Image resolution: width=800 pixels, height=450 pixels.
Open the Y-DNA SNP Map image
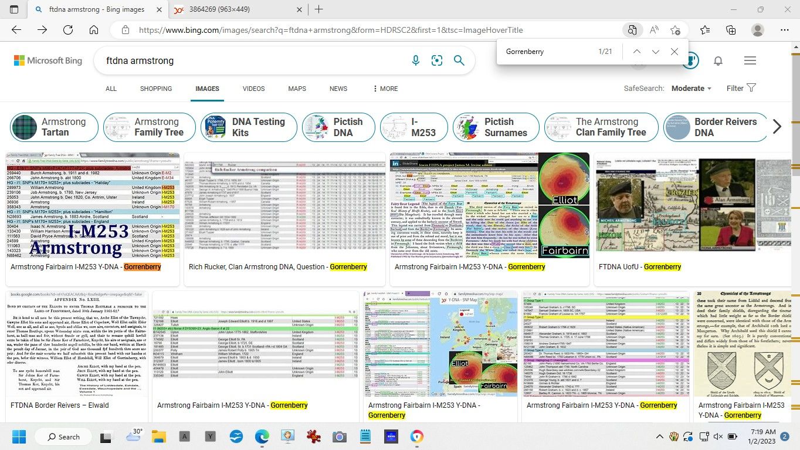440,344
